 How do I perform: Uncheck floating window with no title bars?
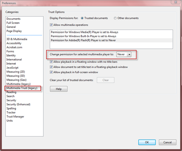click(x=51, y=62)
